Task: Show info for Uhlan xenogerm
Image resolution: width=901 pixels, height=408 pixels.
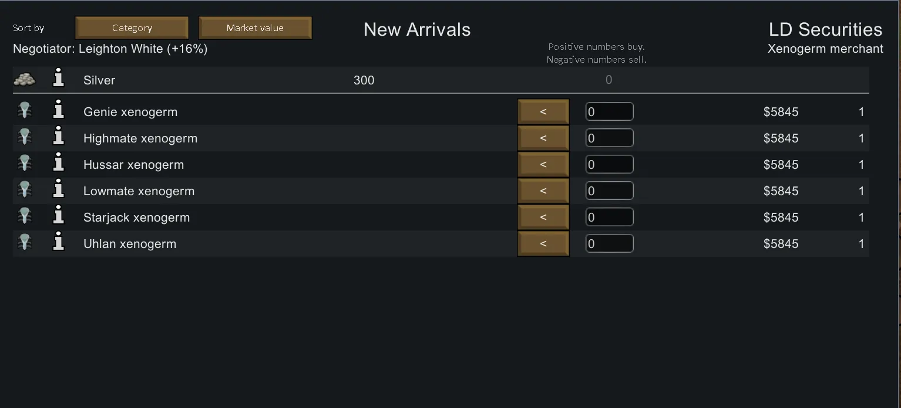Action: pos(58,242)
